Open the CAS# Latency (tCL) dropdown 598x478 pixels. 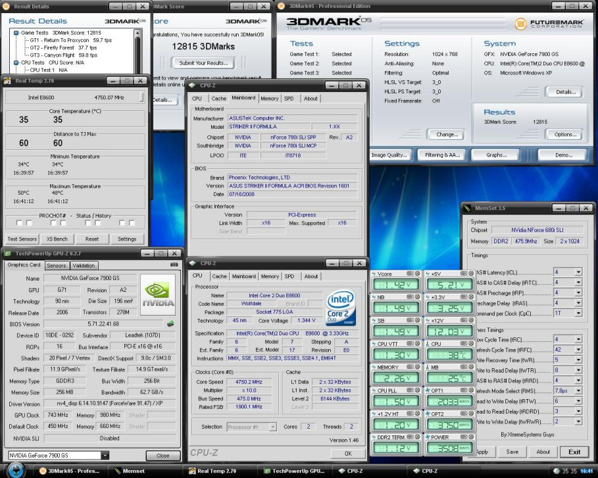coord(578,272)
